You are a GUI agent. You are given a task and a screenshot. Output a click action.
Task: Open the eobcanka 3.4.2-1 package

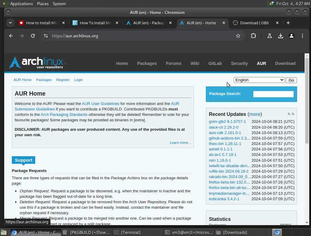(224, 199)
